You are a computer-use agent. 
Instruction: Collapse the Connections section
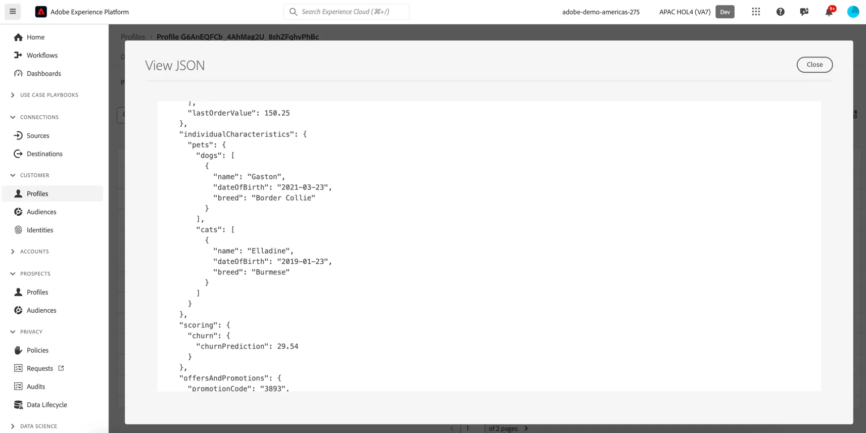coord(13,117)
